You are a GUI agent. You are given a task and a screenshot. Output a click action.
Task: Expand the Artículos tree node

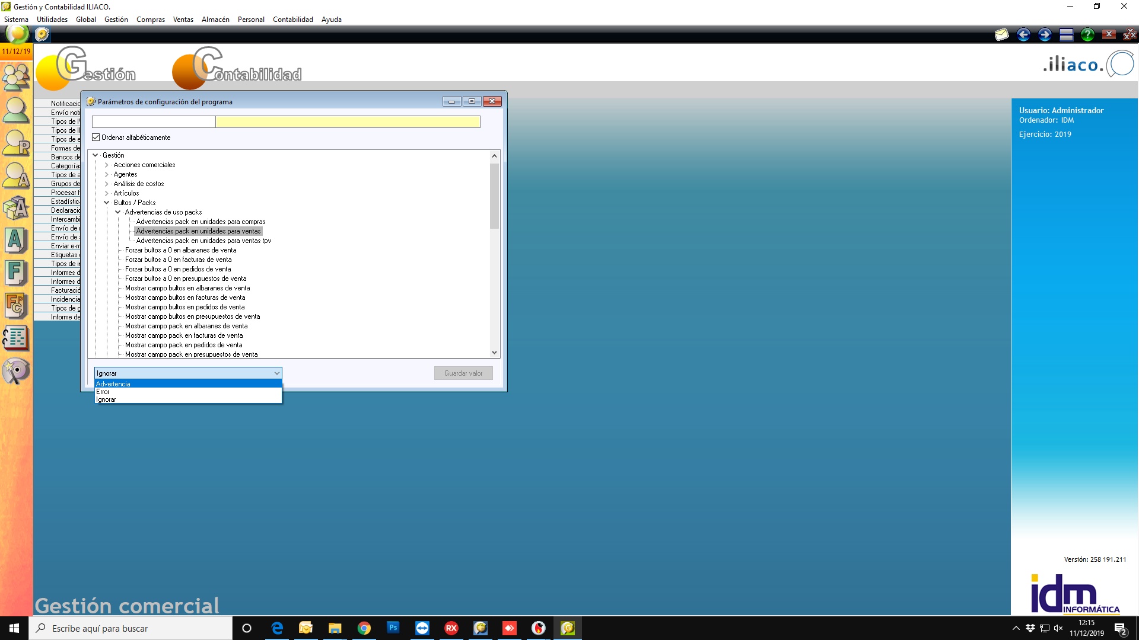(x=107, y=193)
